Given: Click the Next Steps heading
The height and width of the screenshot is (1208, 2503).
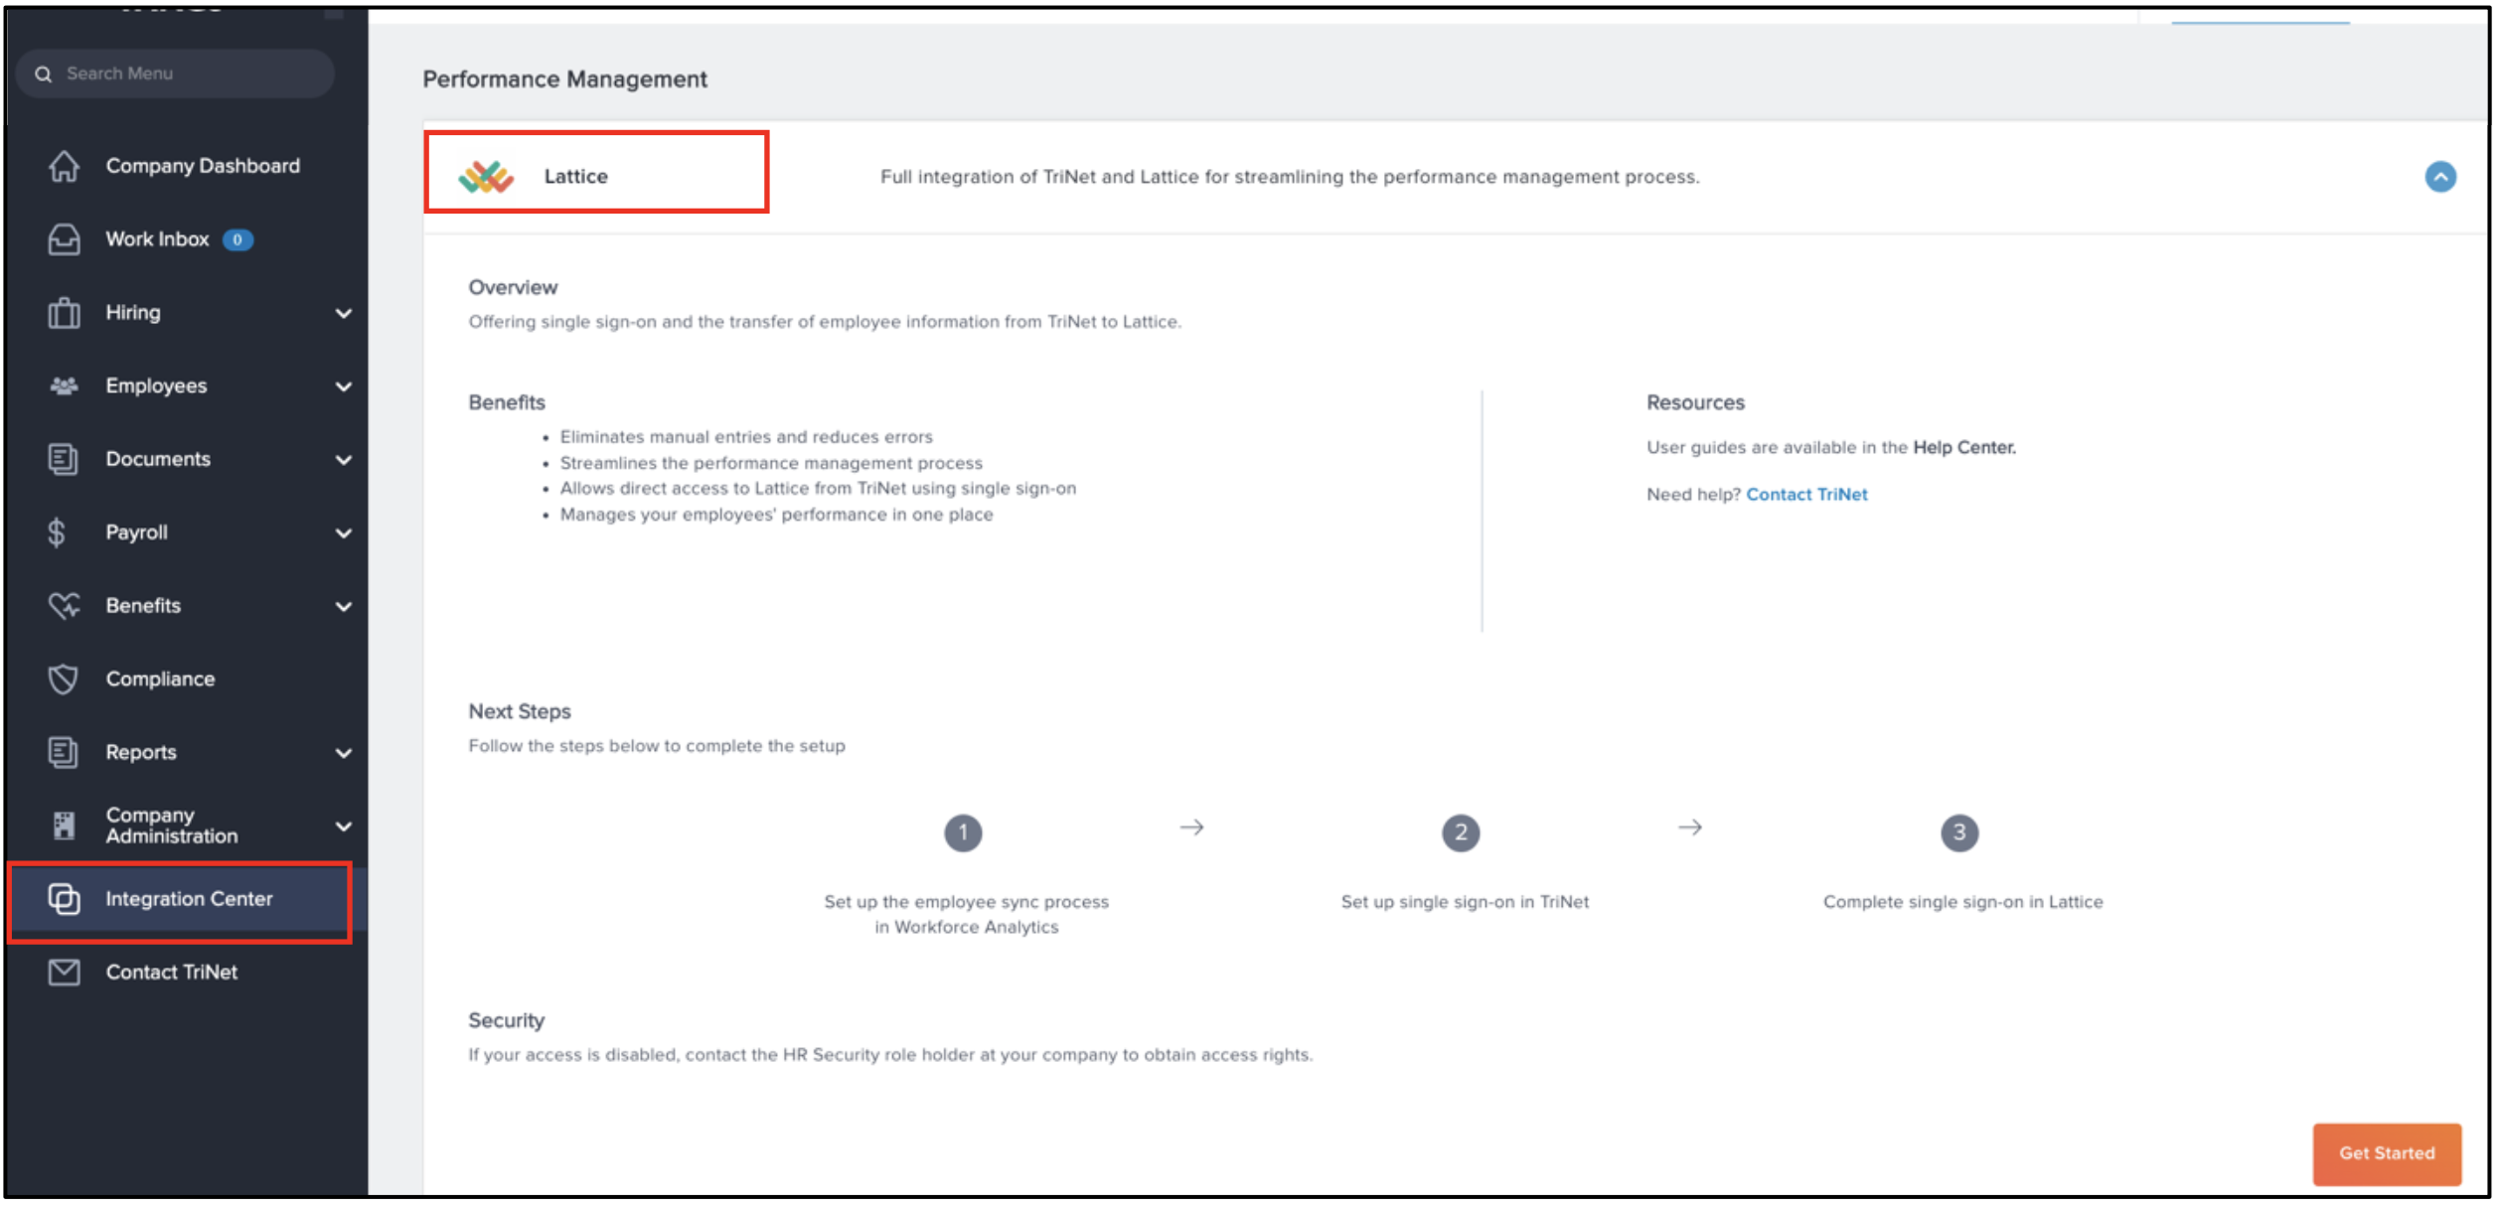Looking at the screenshot, I should point(520,712).
